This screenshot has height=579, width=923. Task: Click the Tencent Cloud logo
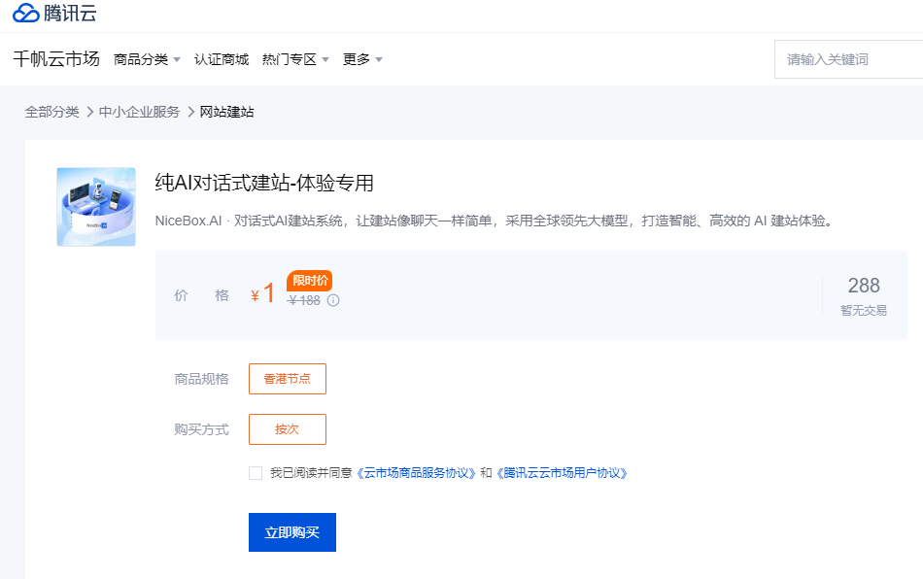54,13
